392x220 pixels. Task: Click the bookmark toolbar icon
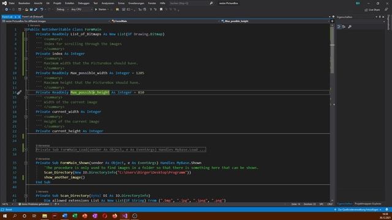pos(161,10)
